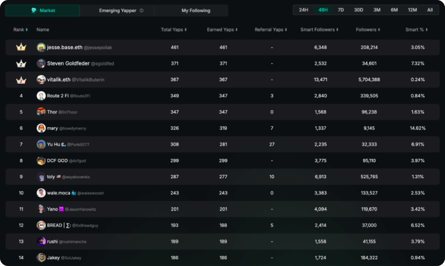This screenshot has width=445, height=266.
Task: Select the 7D time range
Action: point(341,10)
